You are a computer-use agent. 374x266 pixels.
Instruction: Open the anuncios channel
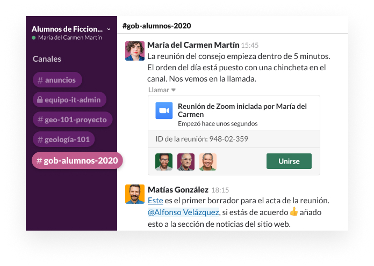click(x=57, y=80)
